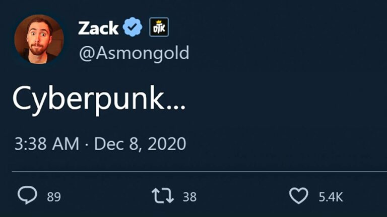Viewport: 387px width, 217px height.
Task: Like the tweet with the heart icon
Action: [299, 196]
